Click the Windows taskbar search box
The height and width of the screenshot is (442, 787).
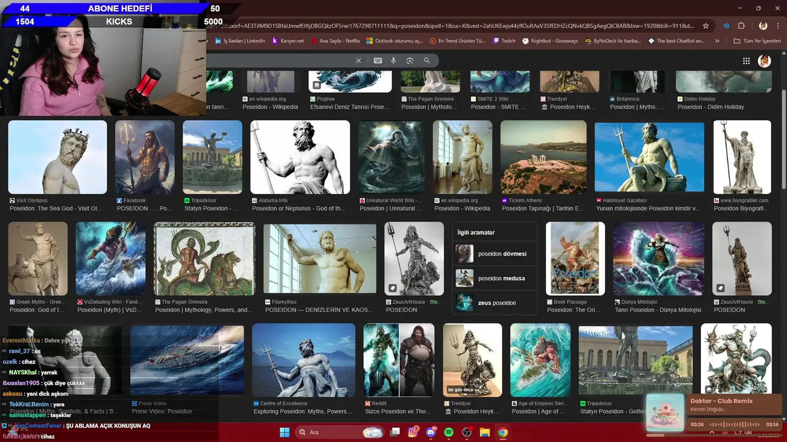[339, 432]
